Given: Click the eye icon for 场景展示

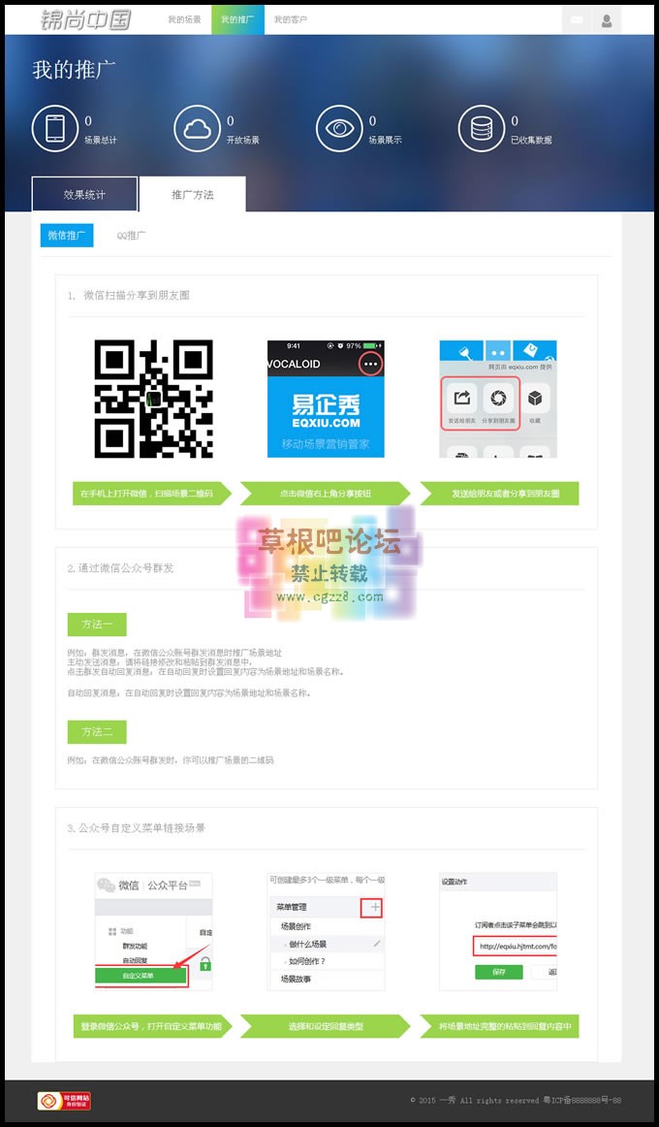Looking at the screenshot, I should tap(339, 129).
